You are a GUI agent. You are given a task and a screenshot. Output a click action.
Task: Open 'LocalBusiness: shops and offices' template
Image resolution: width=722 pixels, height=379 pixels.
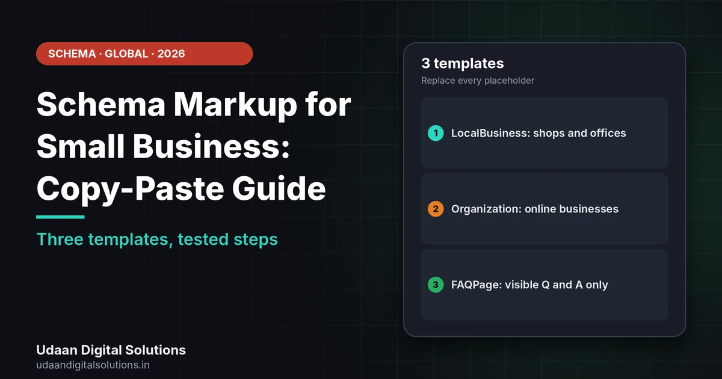pyautogui.click(x=545, y=133)
